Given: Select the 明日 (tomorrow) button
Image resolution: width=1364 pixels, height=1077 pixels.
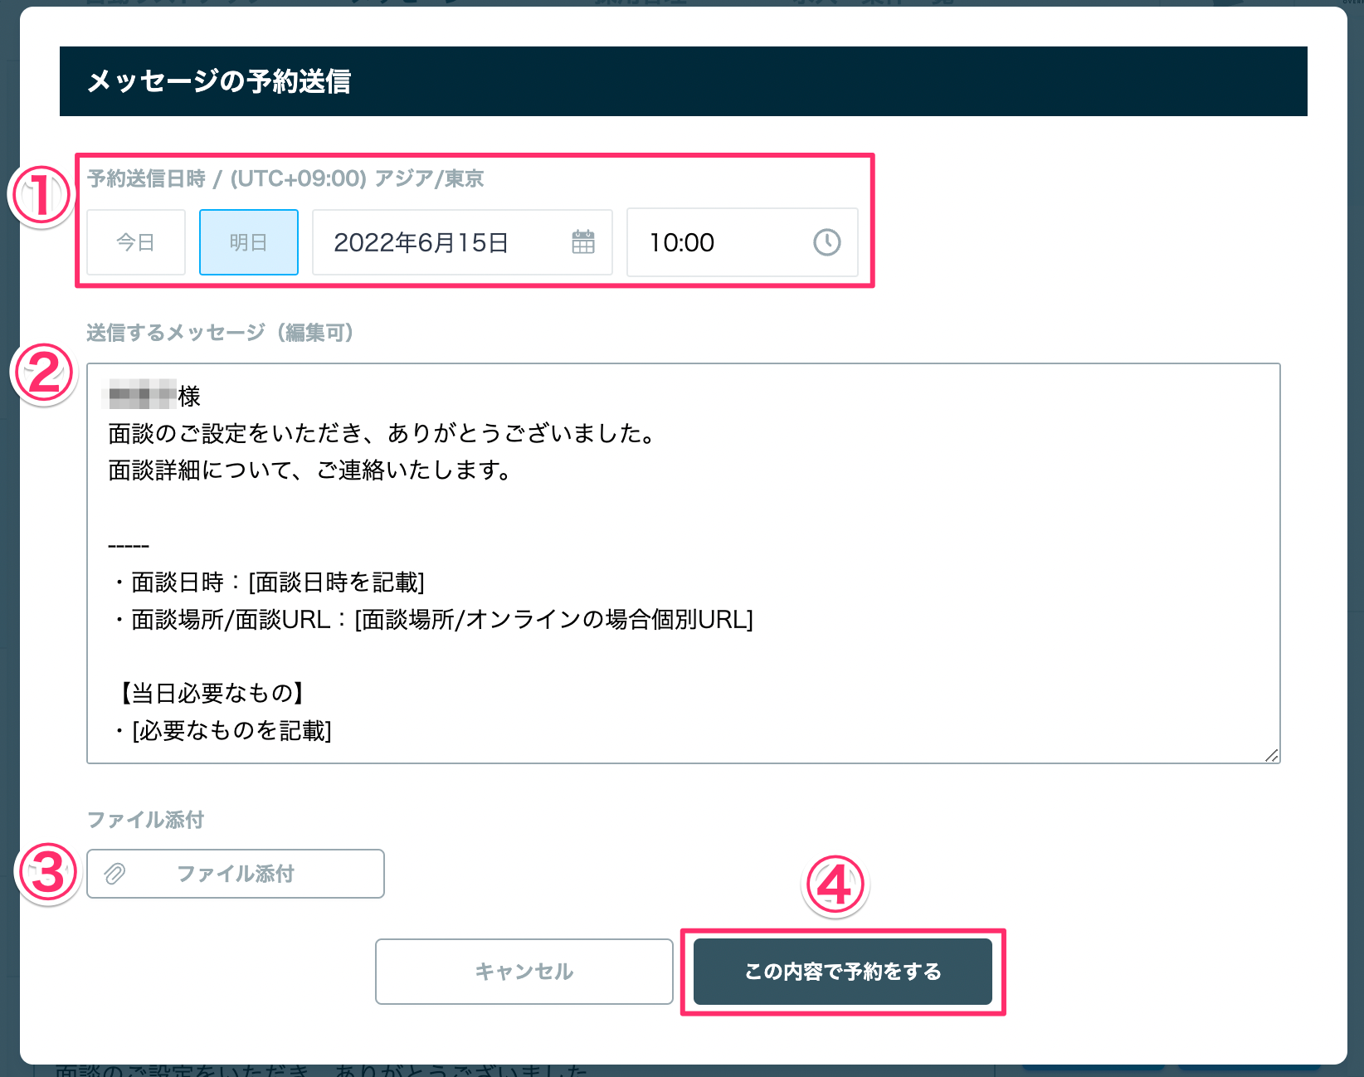Looking at the screenshot, I should (x=249, y=242).
